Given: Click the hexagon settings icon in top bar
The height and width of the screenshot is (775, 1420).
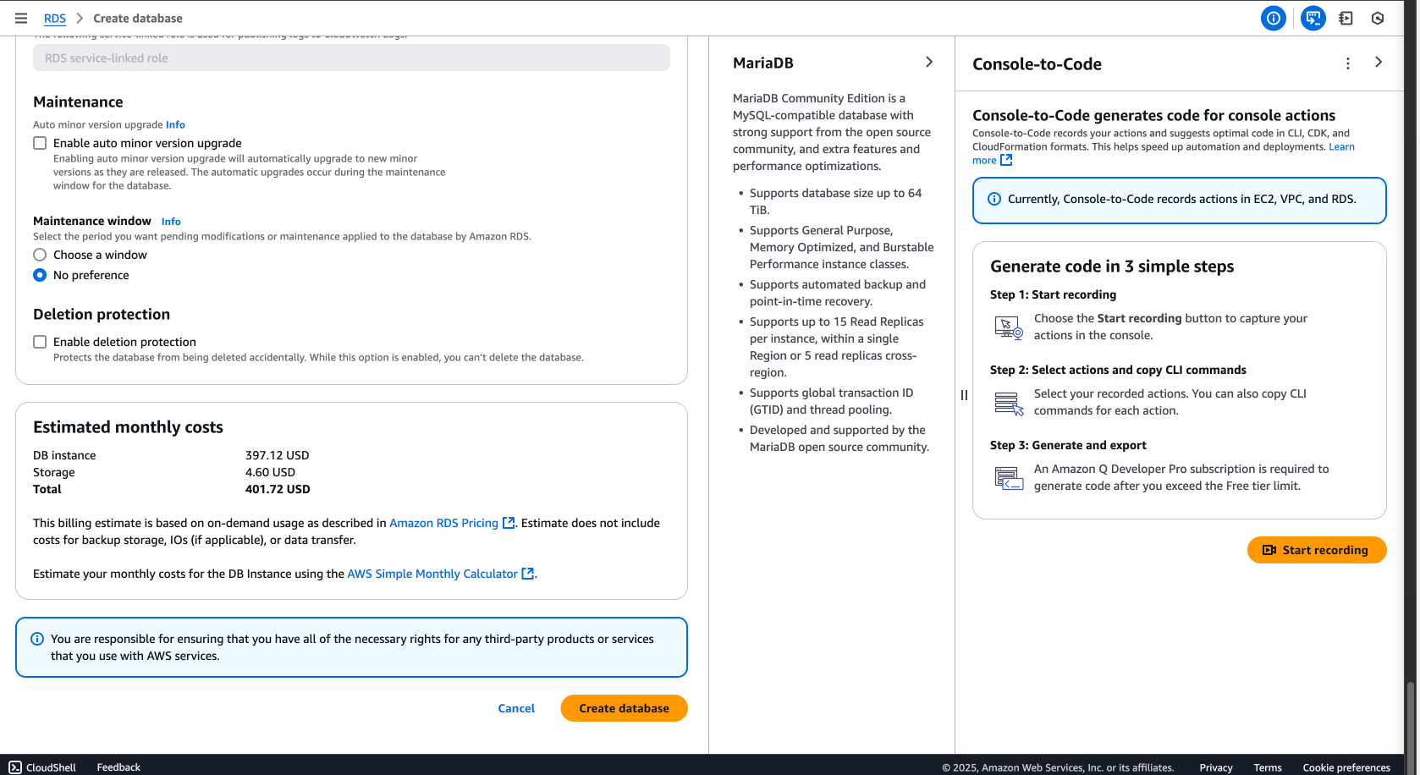Looking at the screenshot, I should (1378, 18).
